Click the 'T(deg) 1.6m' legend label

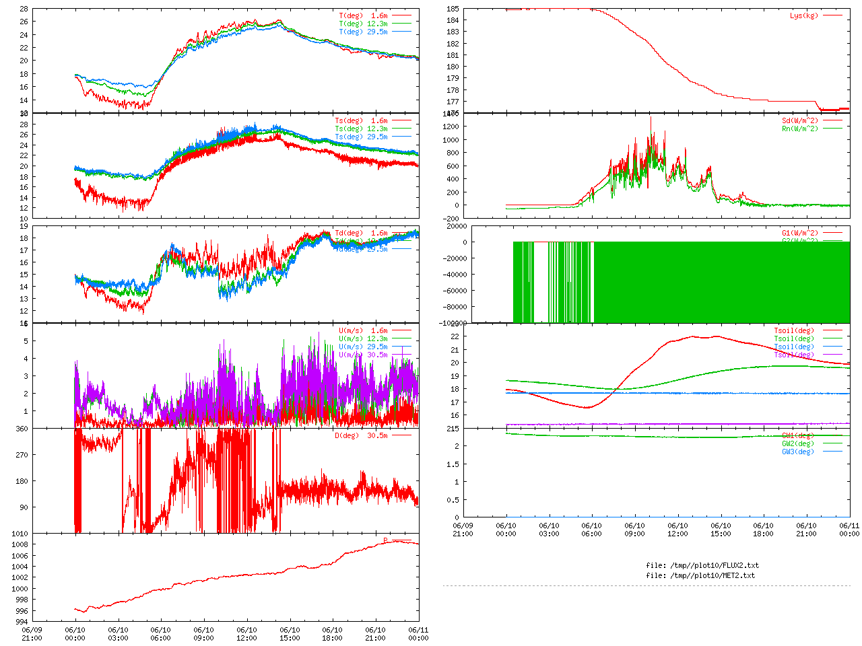[x=364, y=15]
